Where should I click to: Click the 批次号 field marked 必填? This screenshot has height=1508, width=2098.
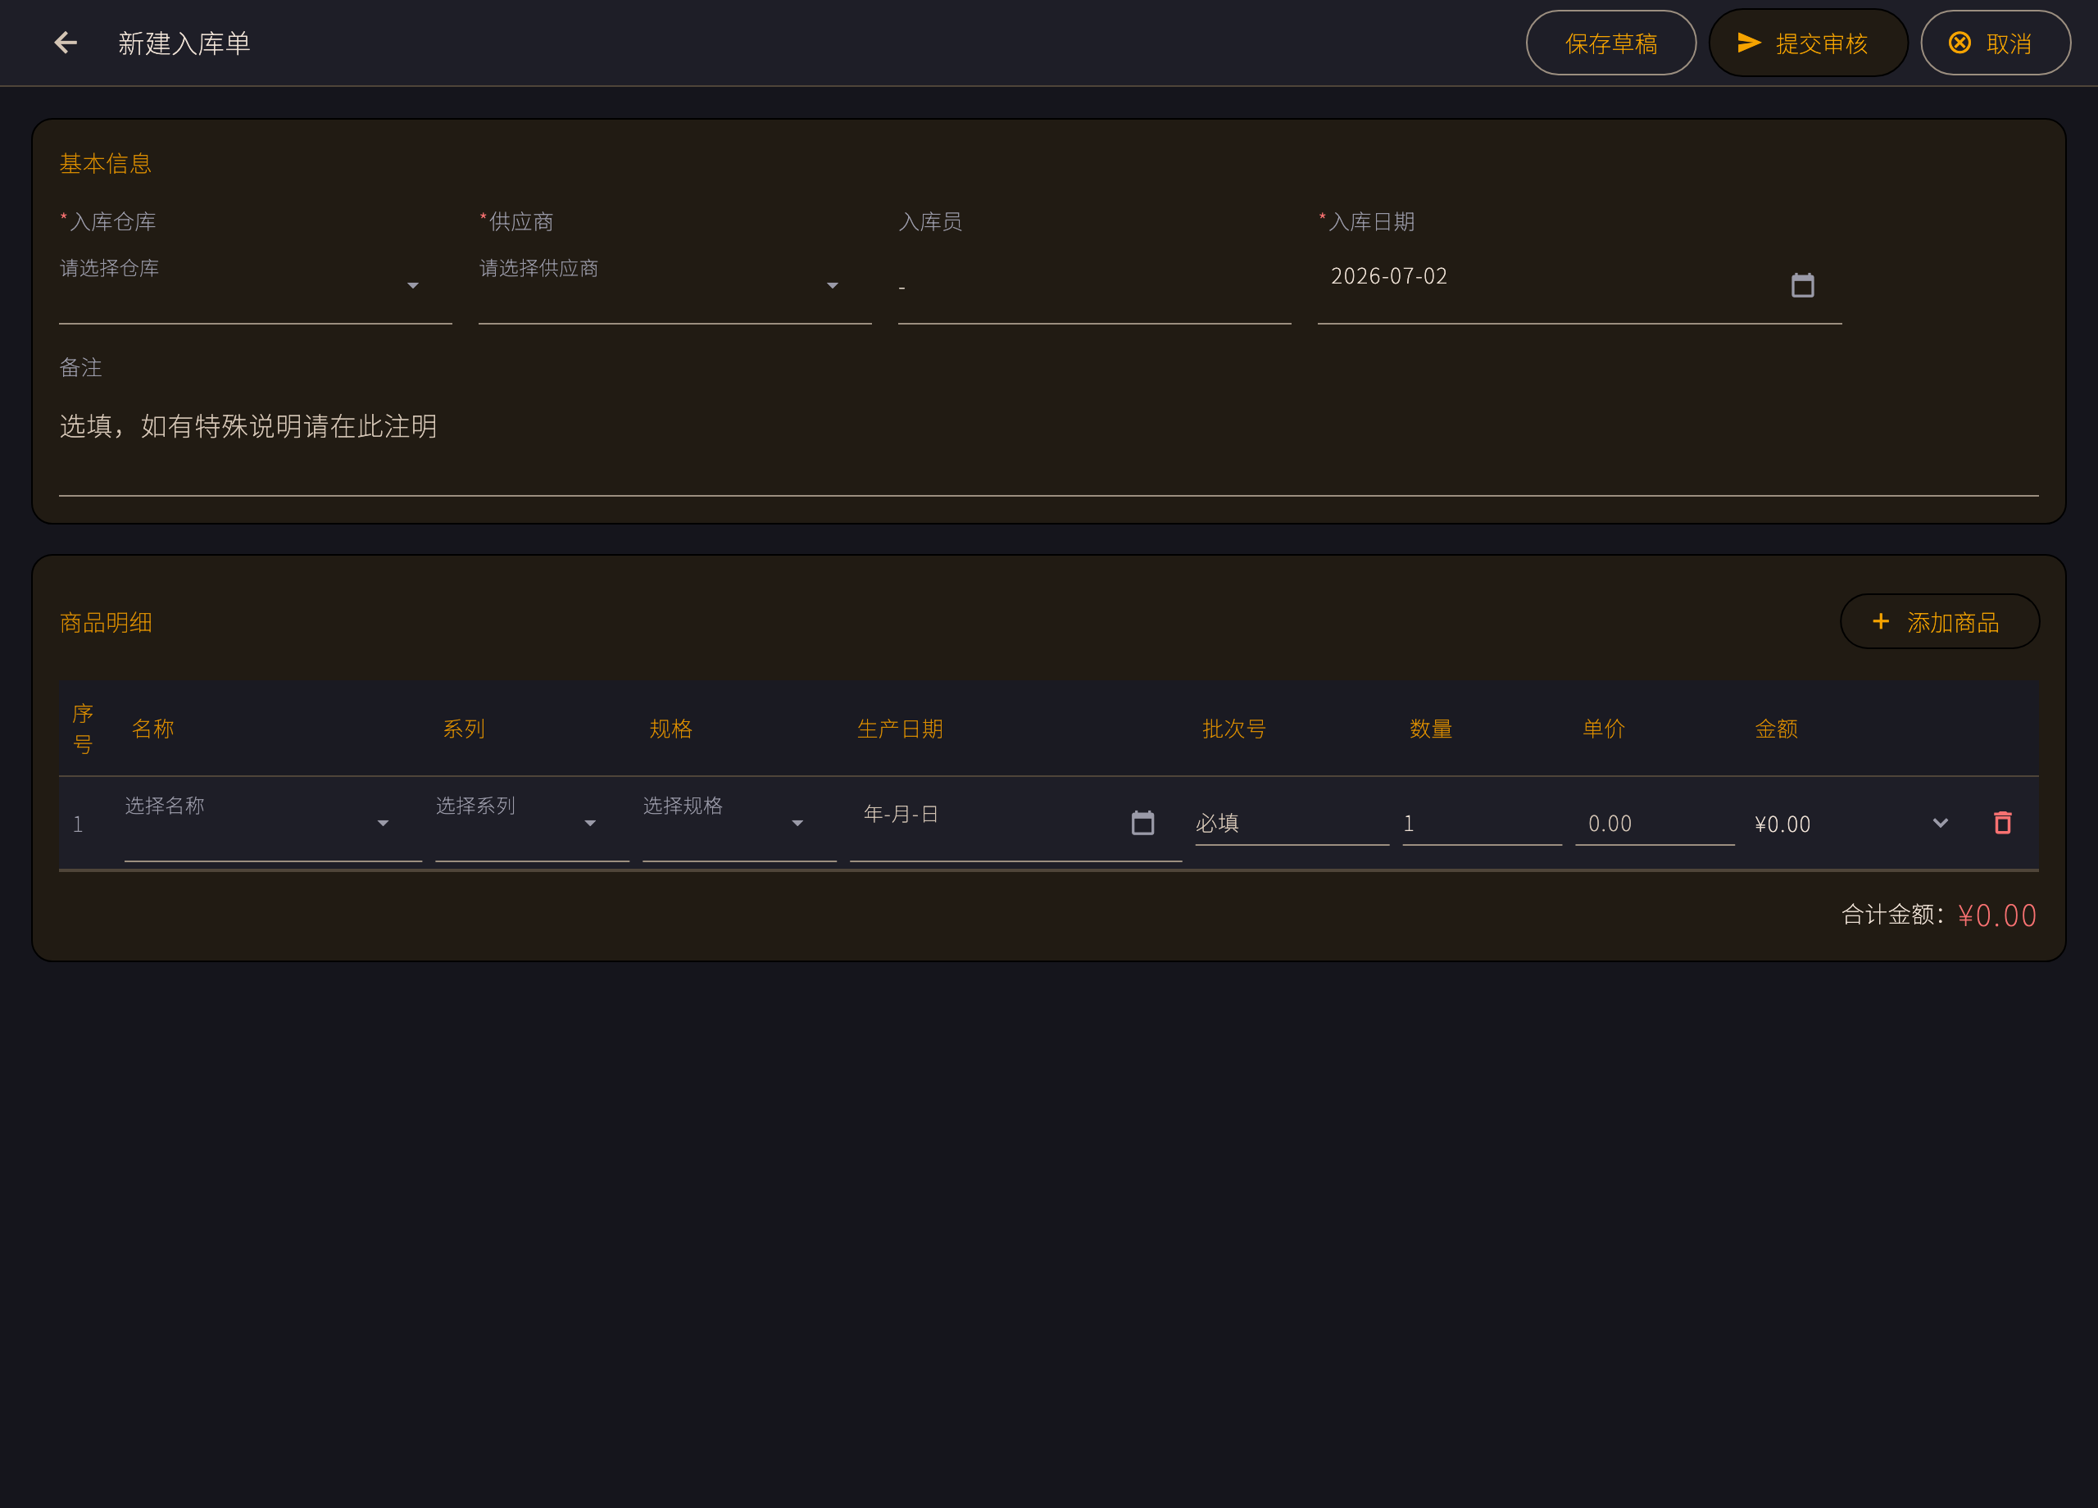[x=1292, y=824]
